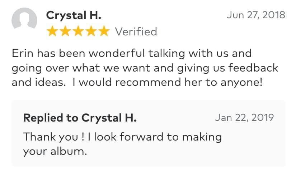Click the fifth yellow rating star
This screenshot has width=296, height=172.
click(x=103, y=32)
